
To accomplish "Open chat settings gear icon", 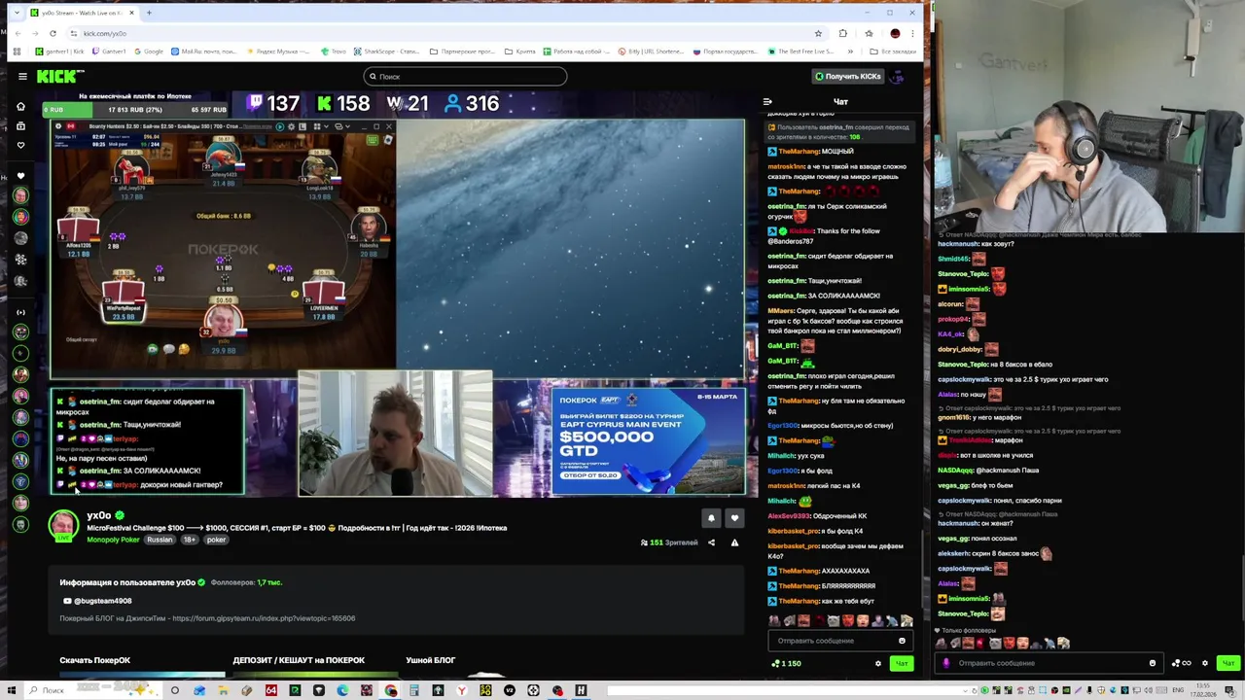I will point(877,663).
